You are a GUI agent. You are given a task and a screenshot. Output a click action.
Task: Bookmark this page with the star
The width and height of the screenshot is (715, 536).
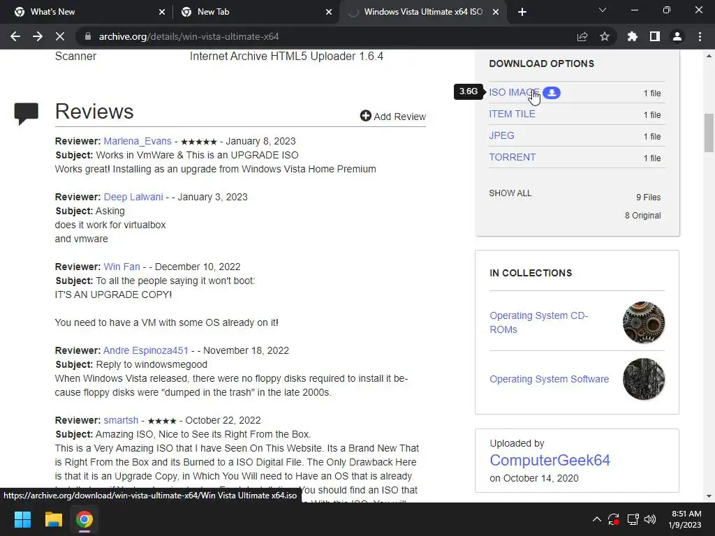pos(605,36)
